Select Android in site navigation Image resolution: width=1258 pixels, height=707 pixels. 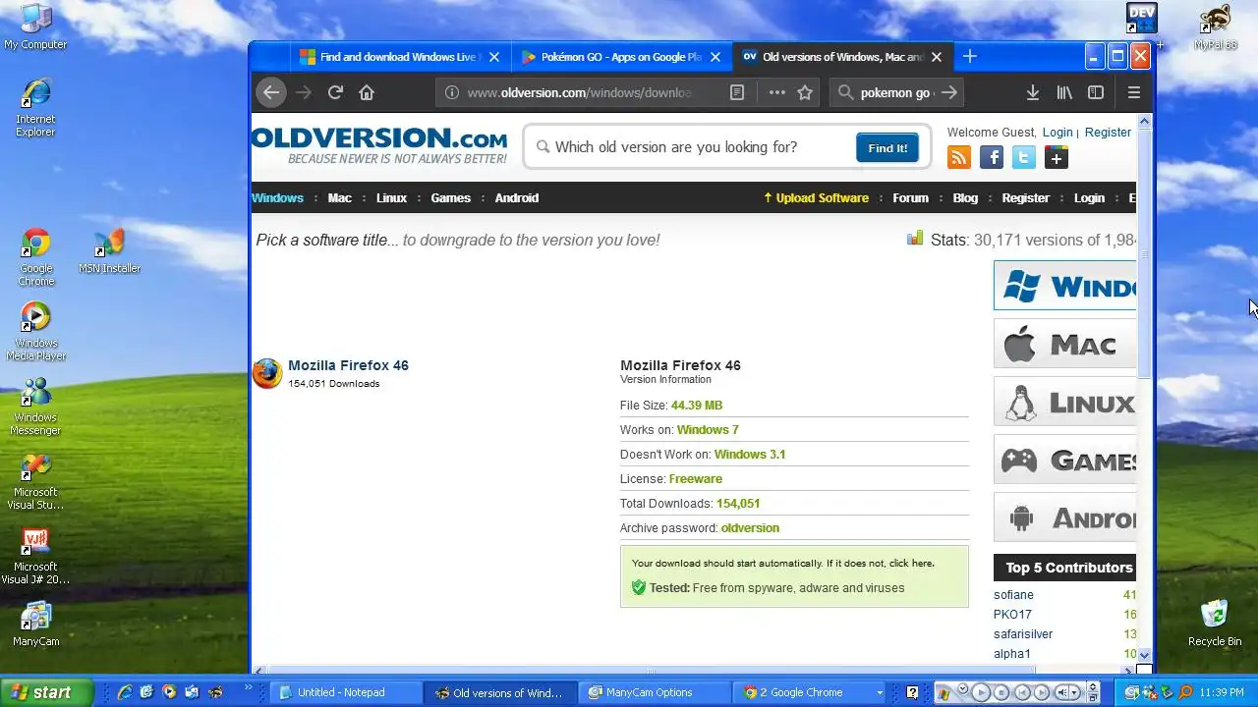[x=516, y=197]
